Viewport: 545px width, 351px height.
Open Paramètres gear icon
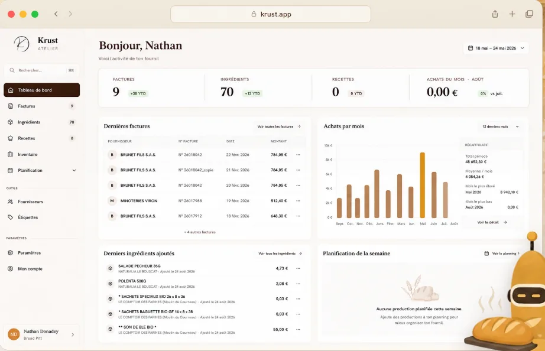11,253
